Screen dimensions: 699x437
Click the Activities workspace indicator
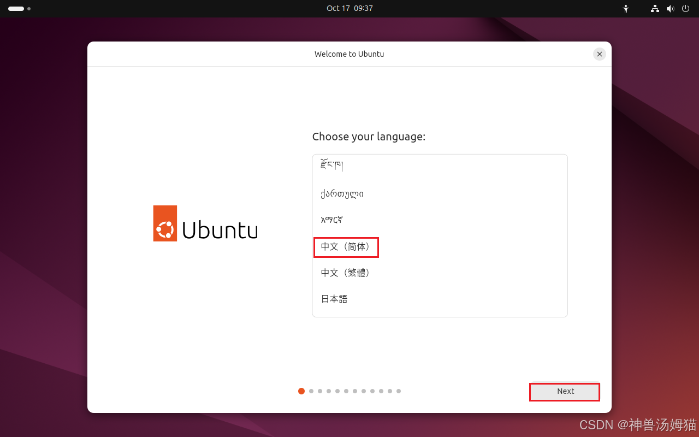(19, 9)
